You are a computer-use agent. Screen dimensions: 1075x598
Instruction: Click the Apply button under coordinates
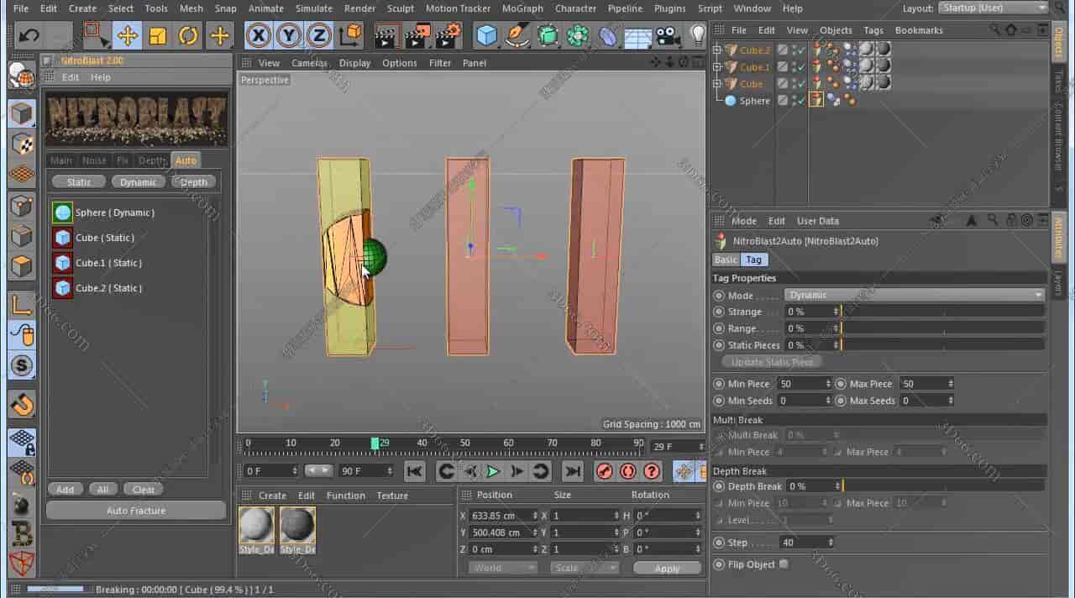tap(666, 568)
